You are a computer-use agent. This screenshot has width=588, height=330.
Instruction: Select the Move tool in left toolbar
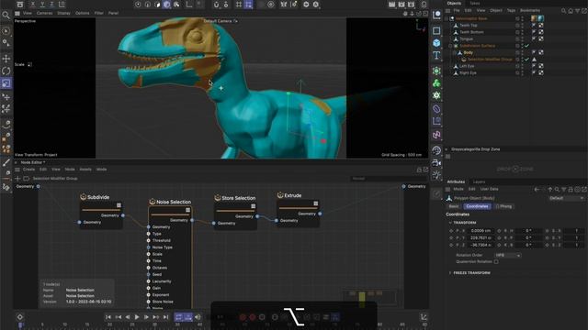pyautogui.click(x=6, y=59)
